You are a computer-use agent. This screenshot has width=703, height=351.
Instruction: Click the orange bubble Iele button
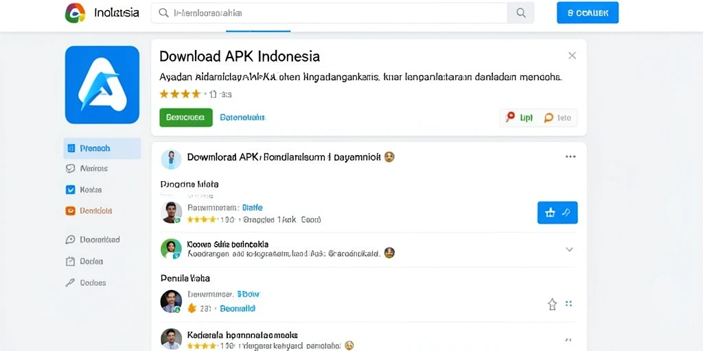(x=557, y=118)
